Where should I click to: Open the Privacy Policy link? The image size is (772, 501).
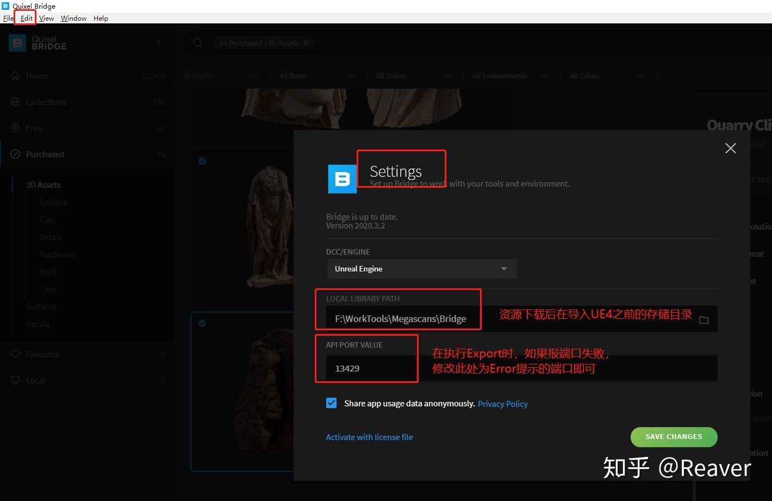pos(502,404)
